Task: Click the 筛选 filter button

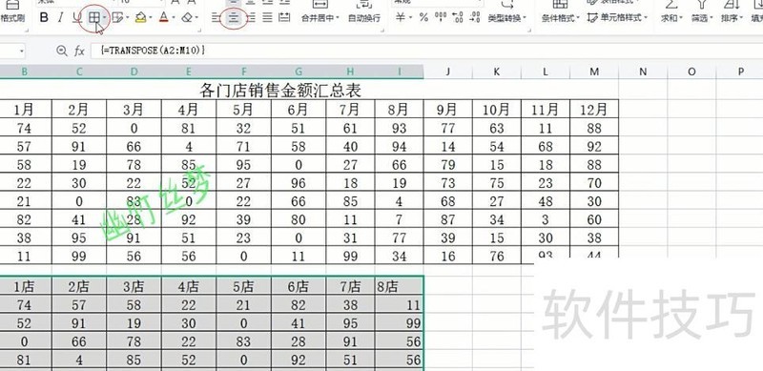Action: [701, 18]
